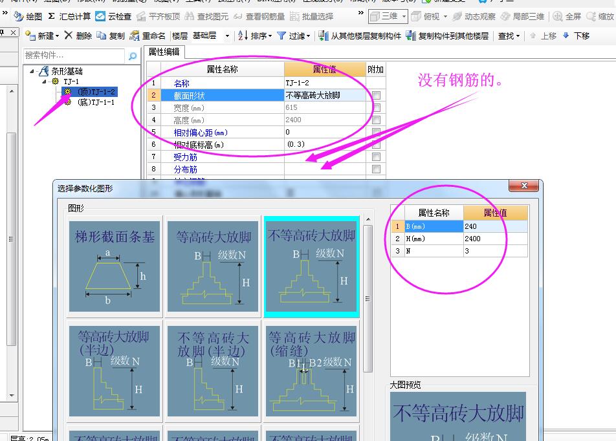Open the 绘图 drawing tool

(27, 17)
